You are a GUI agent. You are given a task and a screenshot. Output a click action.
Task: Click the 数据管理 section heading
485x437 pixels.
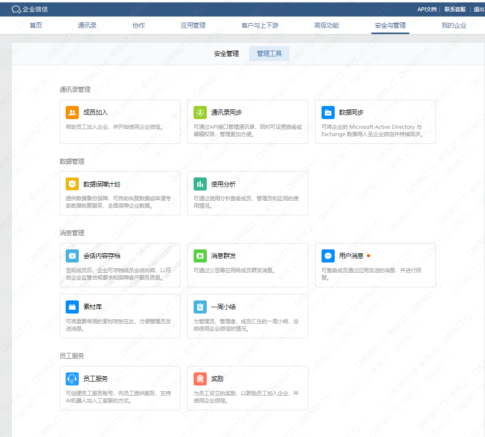[72, 161]
